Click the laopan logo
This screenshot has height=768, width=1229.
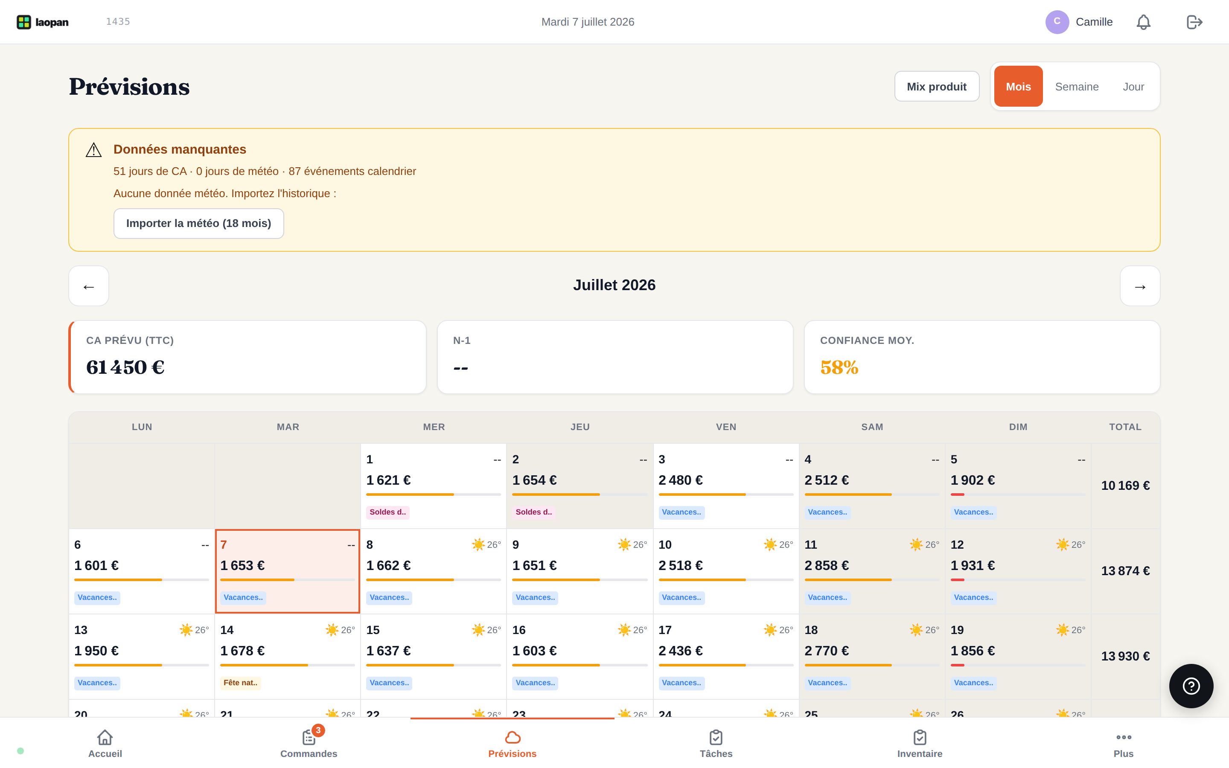(43, 22)
